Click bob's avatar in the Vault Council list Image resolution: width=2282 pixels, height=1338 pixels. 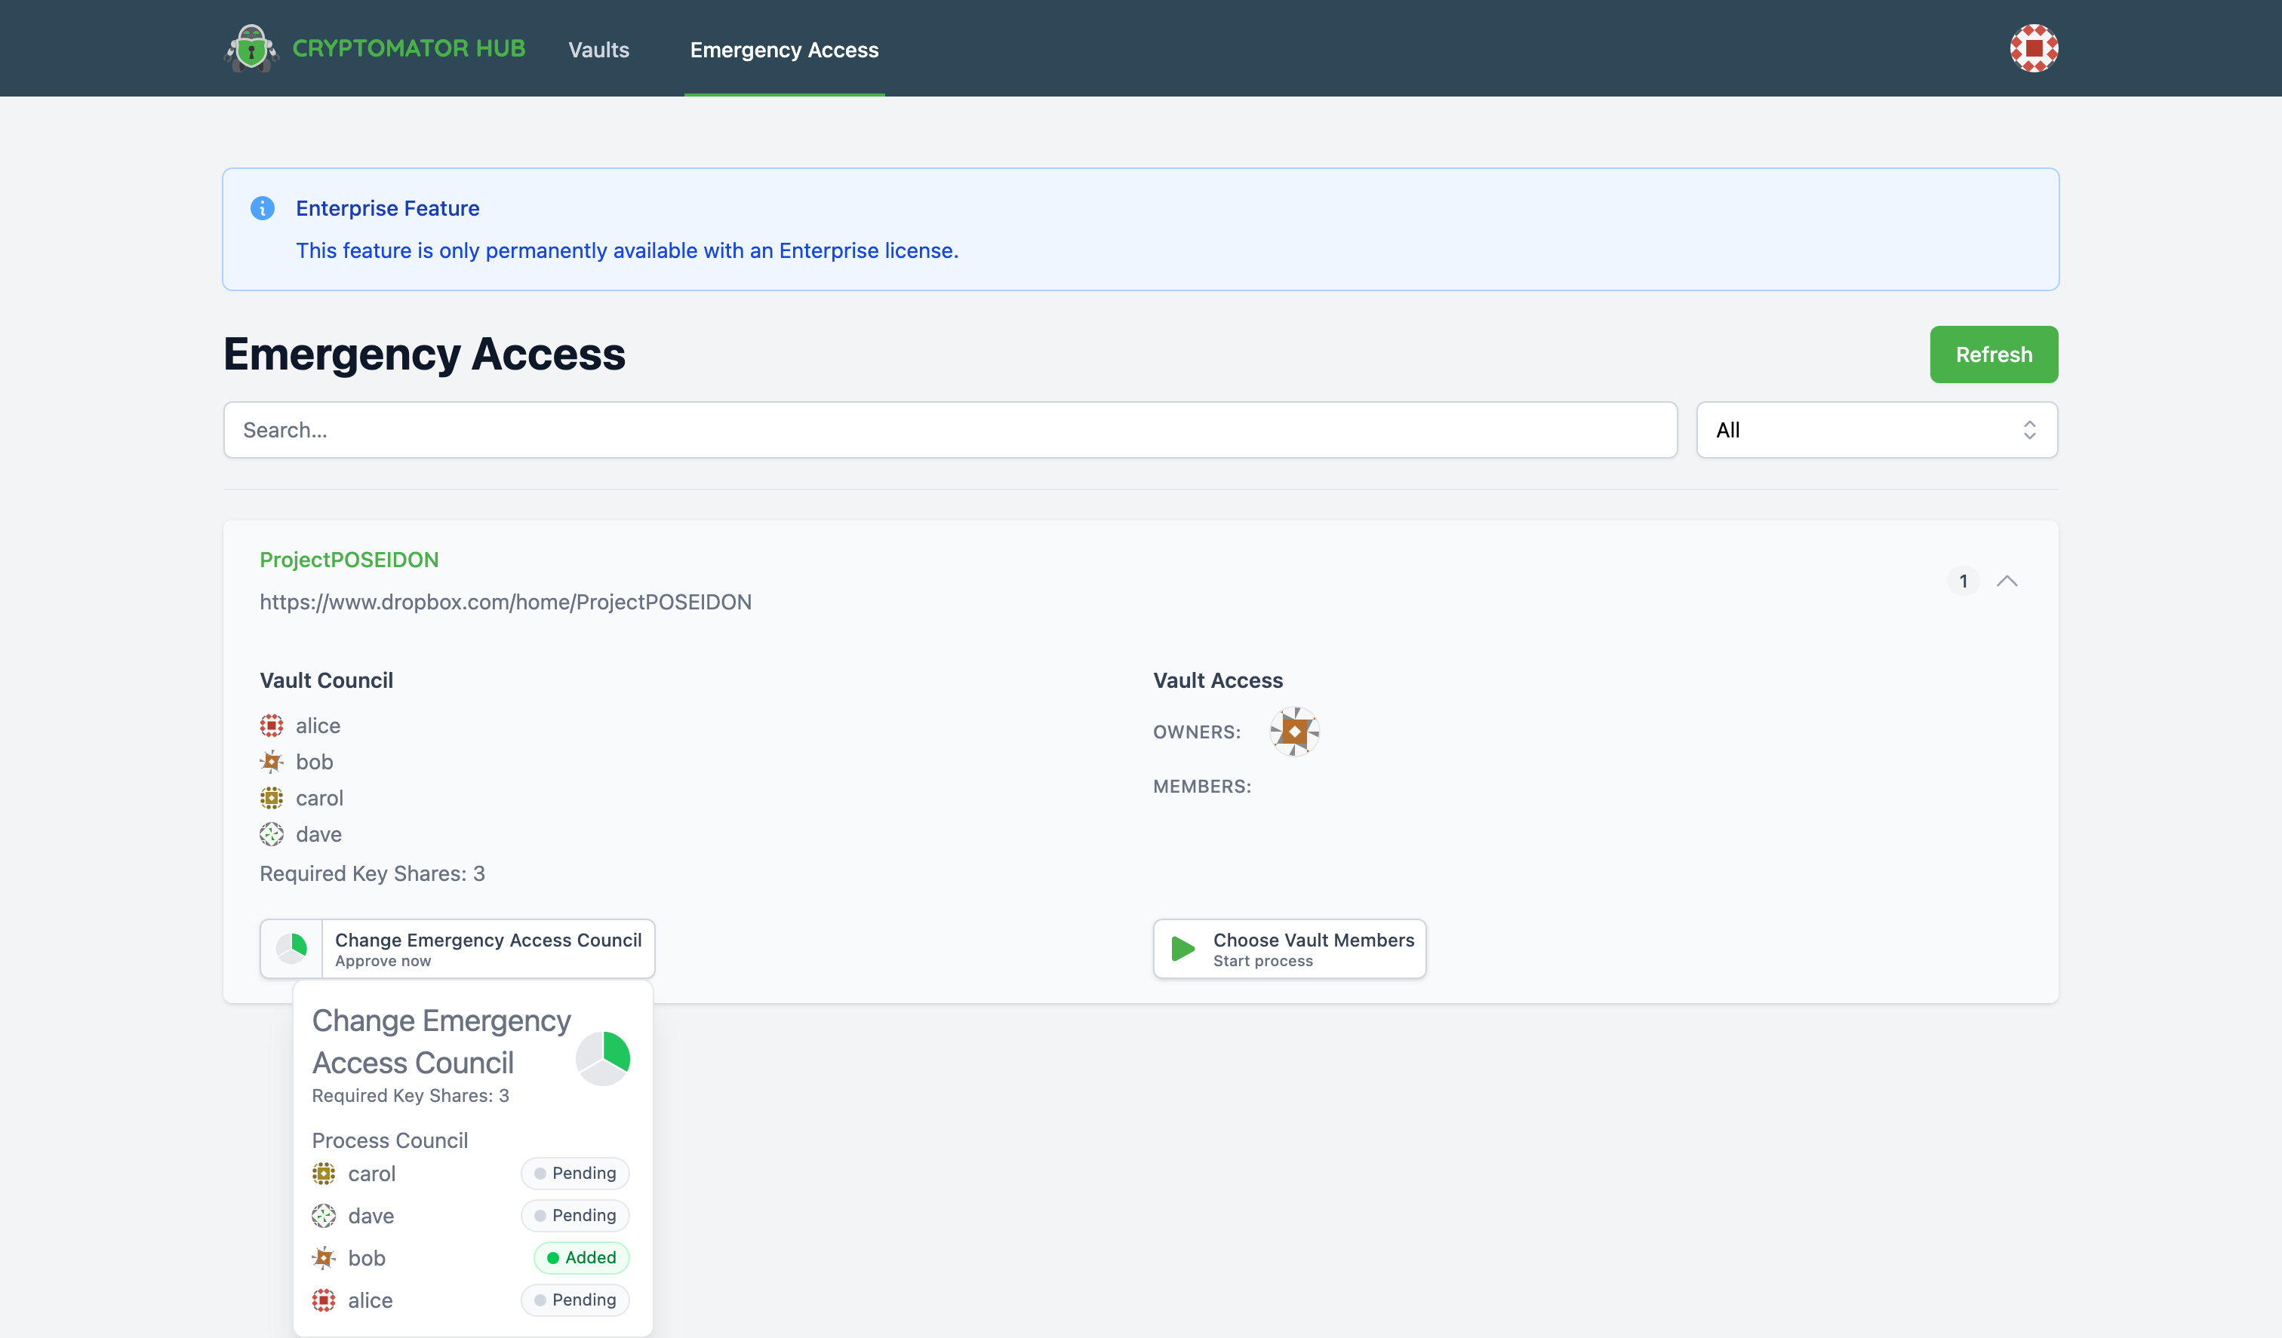[x=271, y=761]
